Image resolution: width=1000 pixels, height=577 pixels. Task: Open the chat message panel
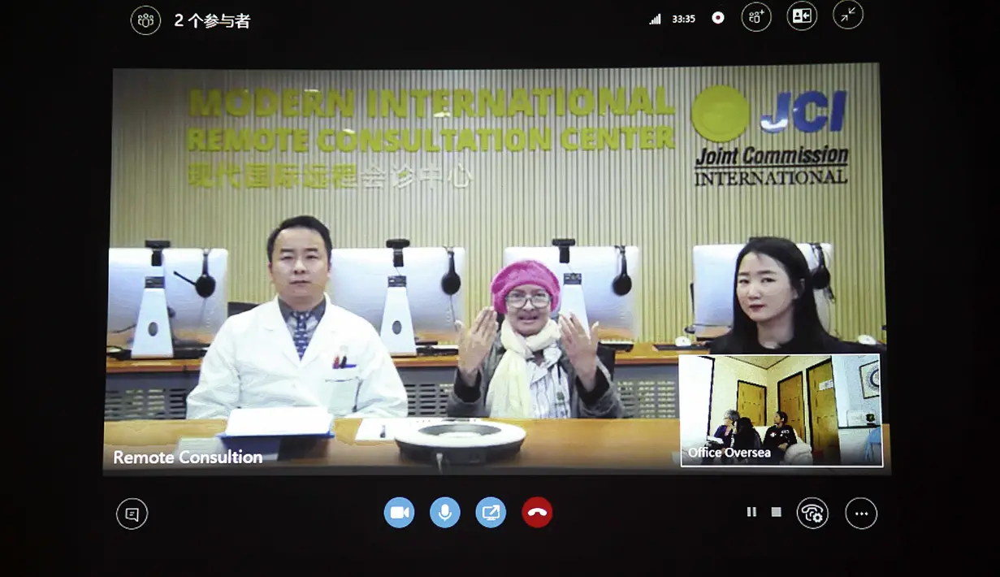(x=132, y=513)
